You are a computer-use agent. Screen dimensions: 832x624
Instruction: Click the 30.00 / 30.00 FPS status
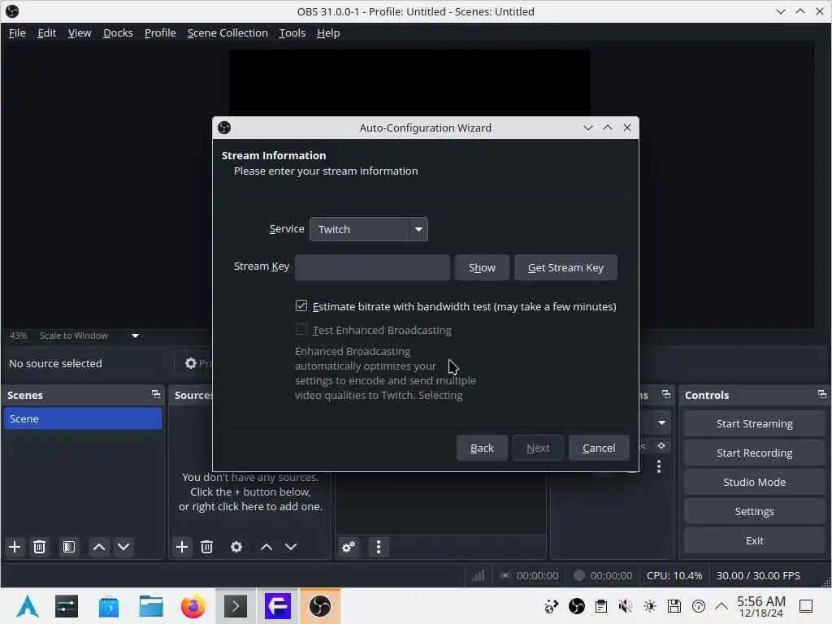(758, 575)
